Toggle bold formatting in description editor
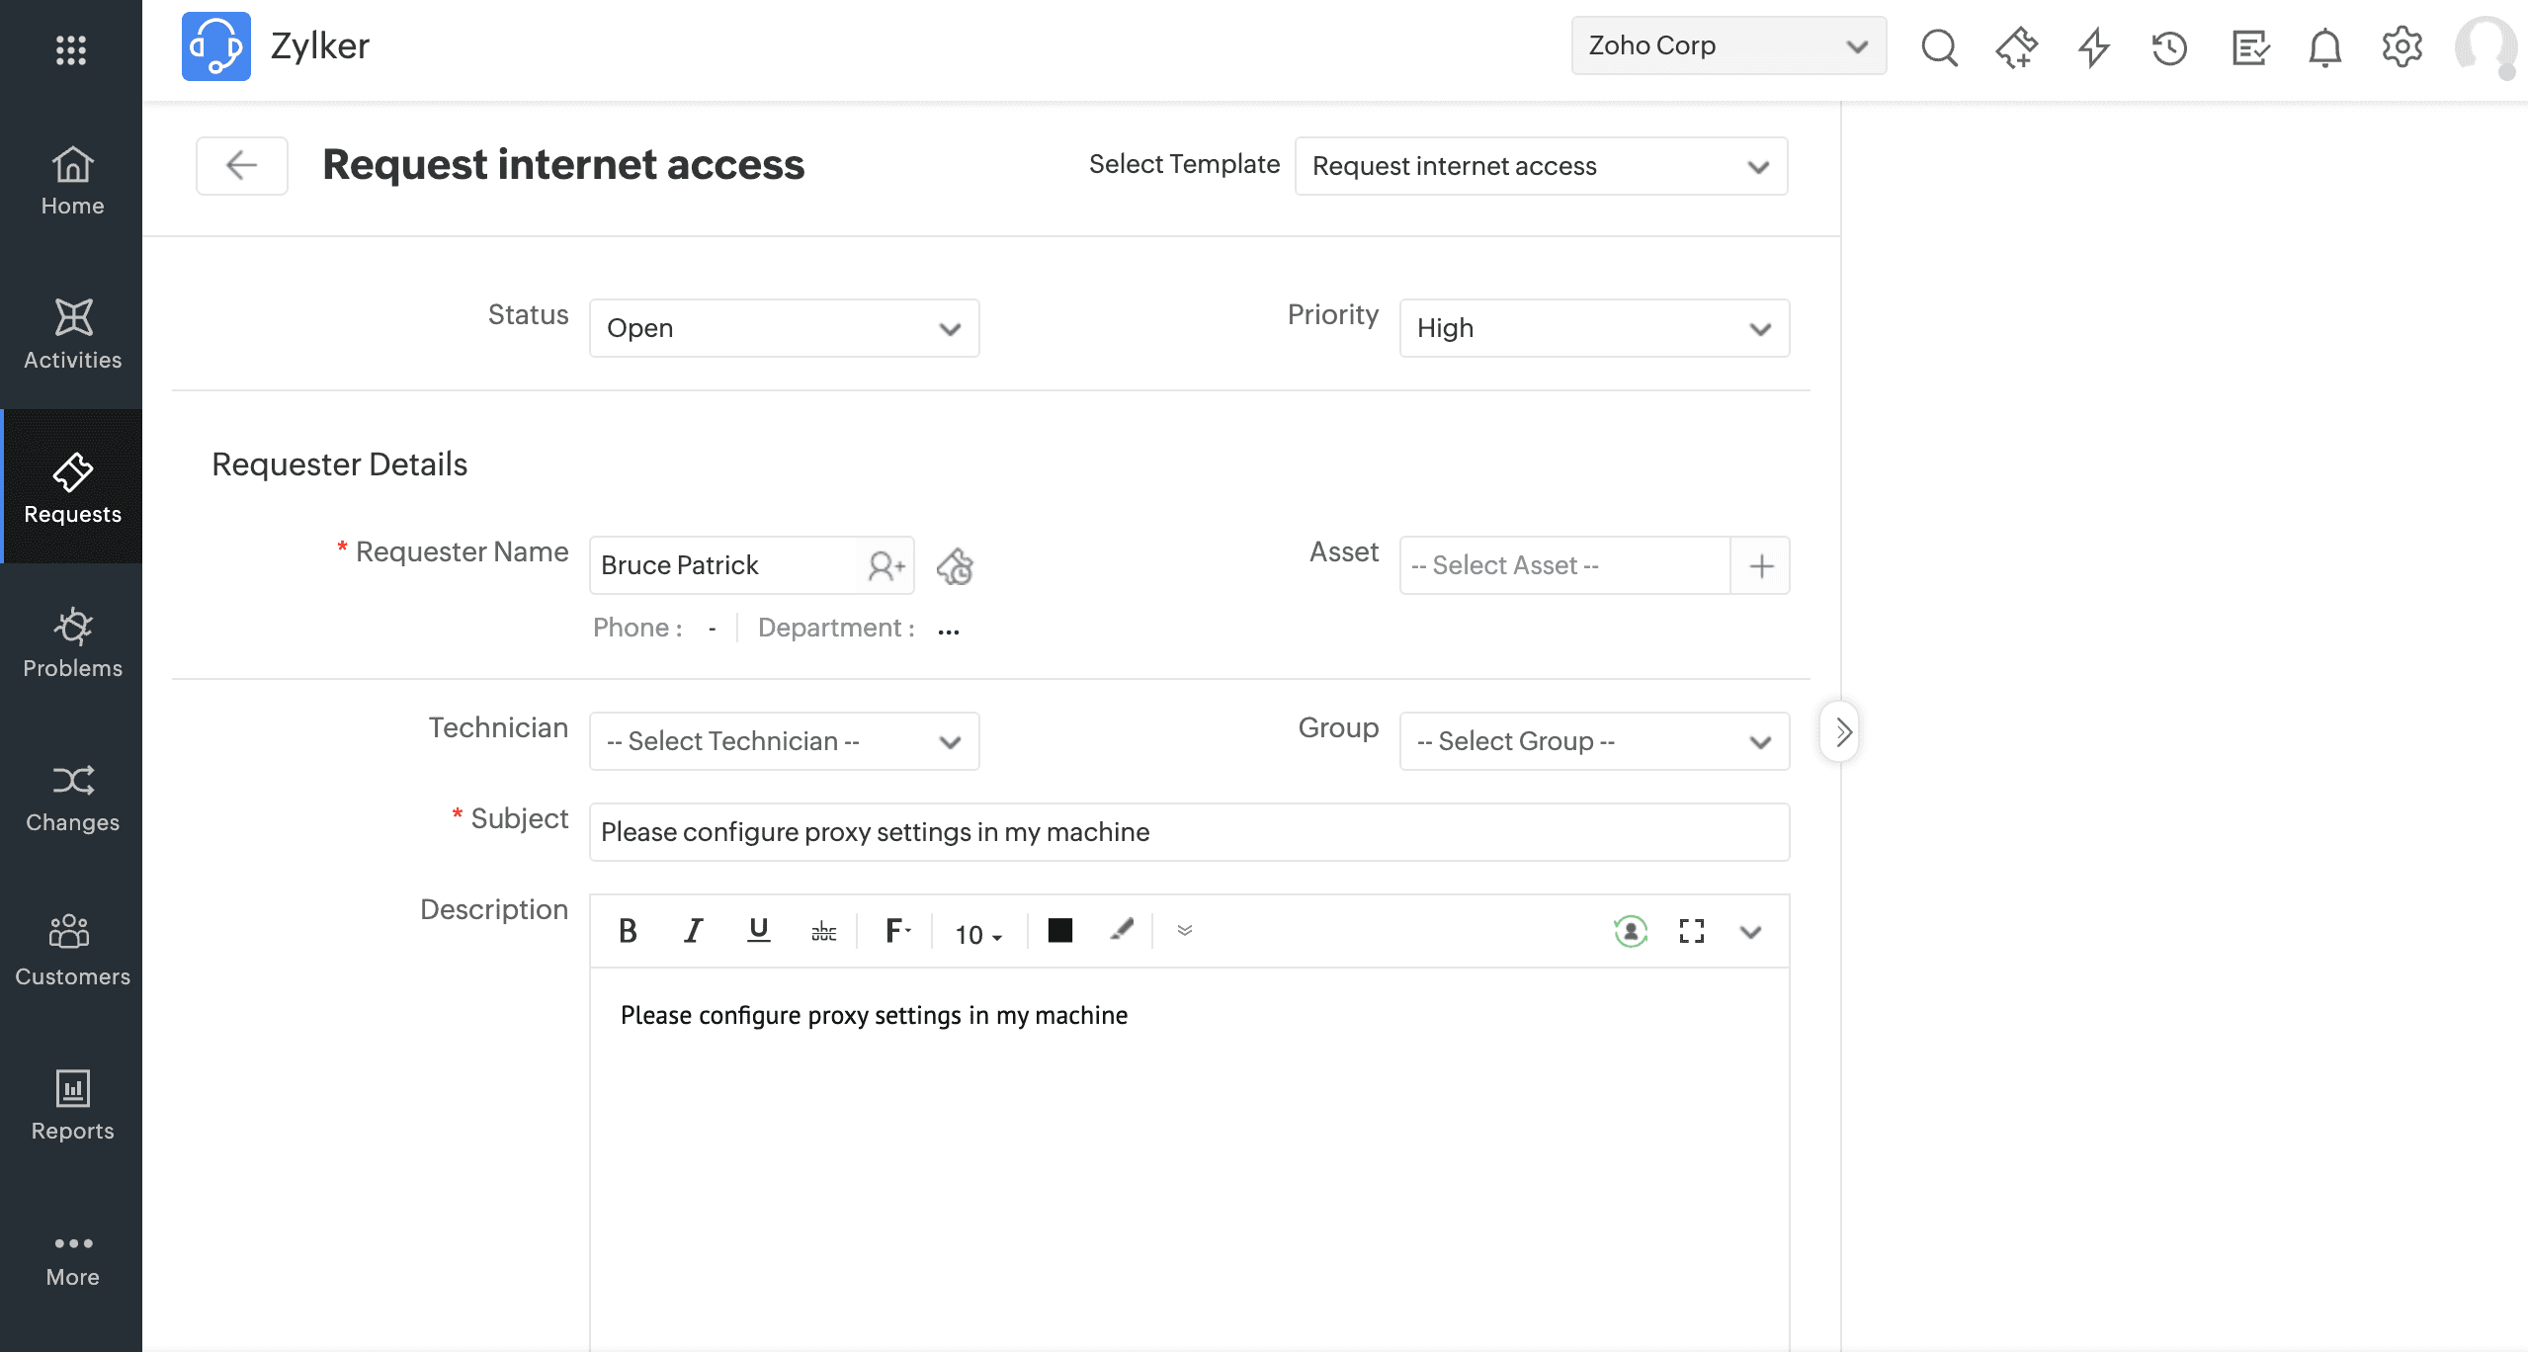 [628, 931]
